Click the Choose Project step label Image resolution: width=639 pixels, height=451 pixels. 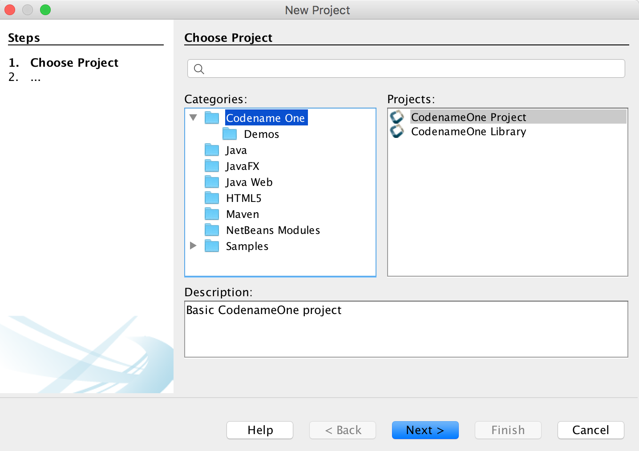74,62
